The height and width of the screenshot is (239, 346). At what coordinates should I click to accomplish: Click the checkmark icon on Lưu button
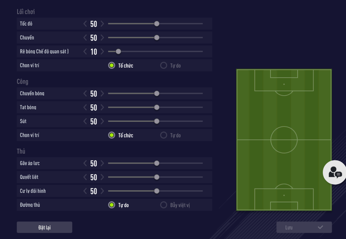pos(320,227)
